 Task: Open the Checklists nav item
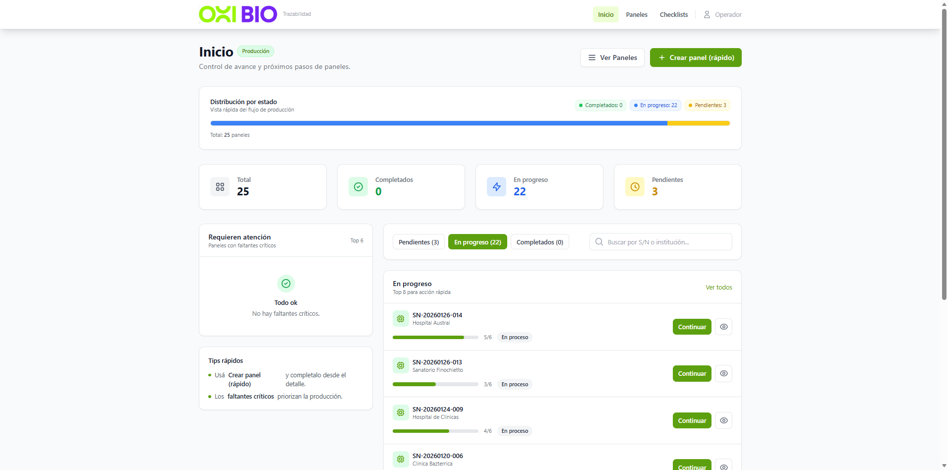(674, 14)
